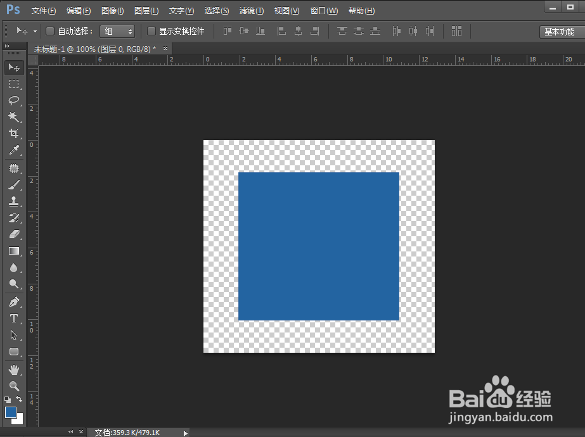Open the 文字(Y) menu

[182, 11]
